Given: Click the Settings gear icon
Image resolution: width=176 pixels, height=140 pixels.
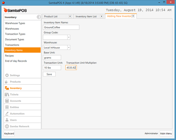Looking at the screenshot, I should point(7,75).
